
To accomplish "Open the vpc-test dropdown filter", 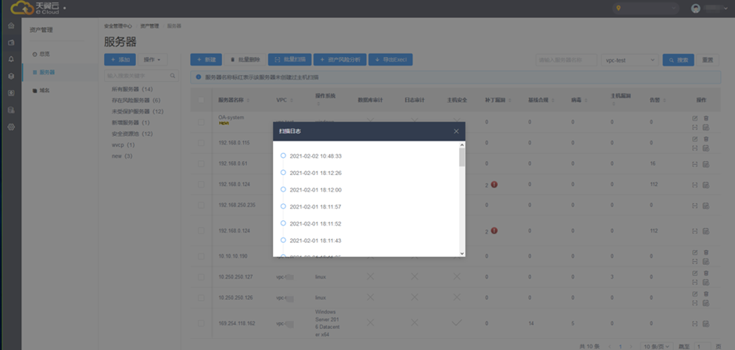I will coord(629,59).
